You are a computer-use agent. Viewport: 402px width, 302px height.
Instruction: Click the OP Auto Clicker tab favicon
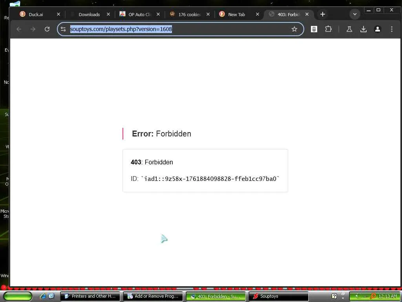(122, 14)
